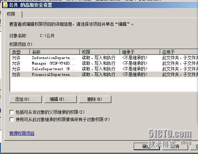Click the 确定 button

tap(147, 147)
